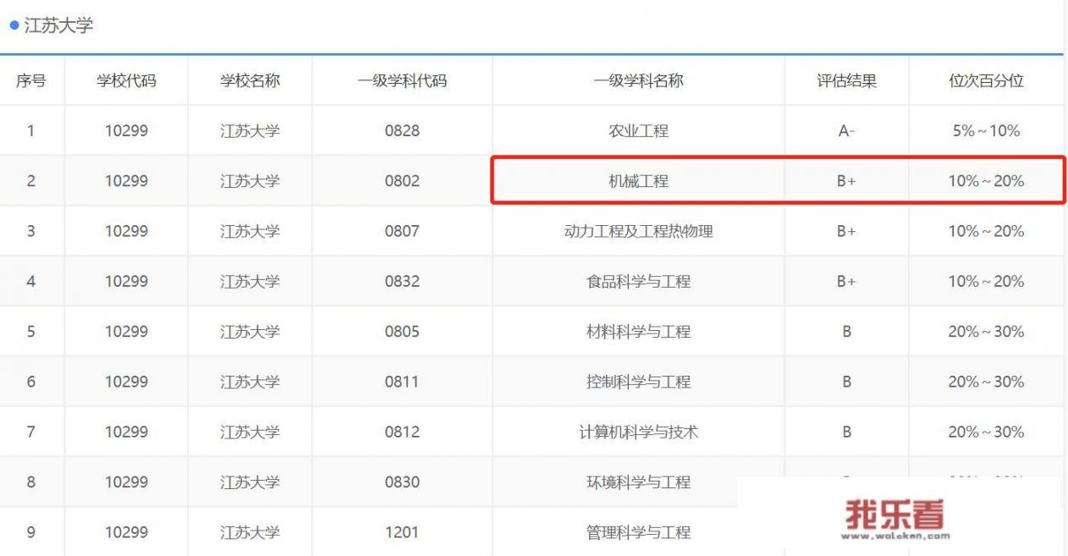Click discipline code 0811
The width and height of the screenshot is (1068, 556).
[402, 382]
